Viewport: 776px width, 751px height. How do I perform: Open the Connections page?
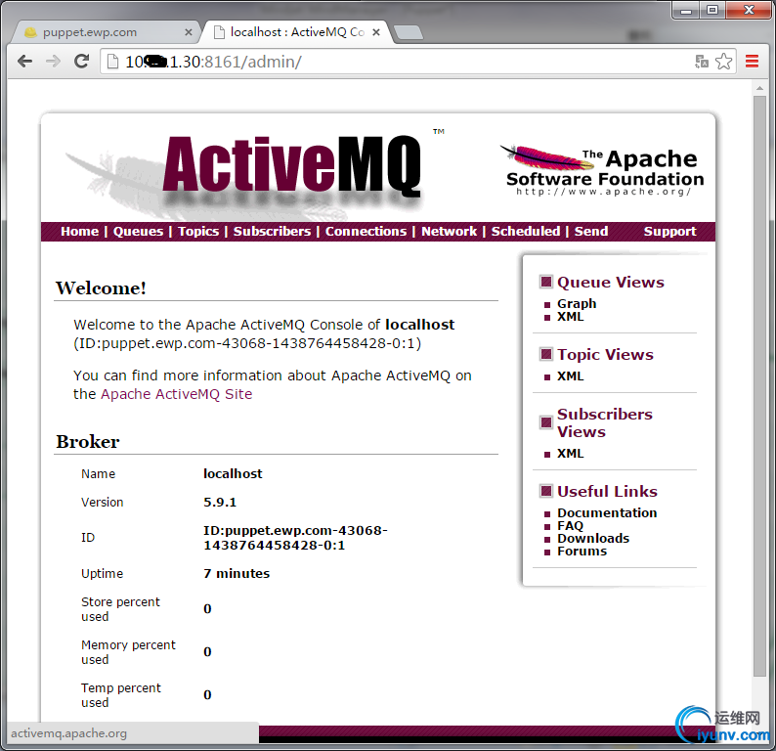click(366, 231)
